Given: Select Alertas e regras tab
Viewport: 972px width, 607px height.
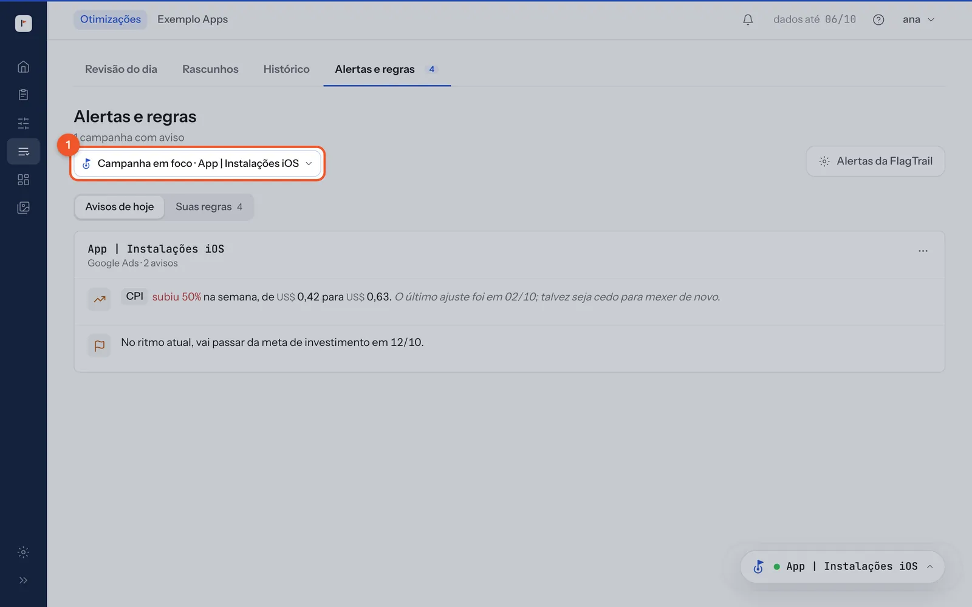Looking at the screenshot, I should click(387, 69).
